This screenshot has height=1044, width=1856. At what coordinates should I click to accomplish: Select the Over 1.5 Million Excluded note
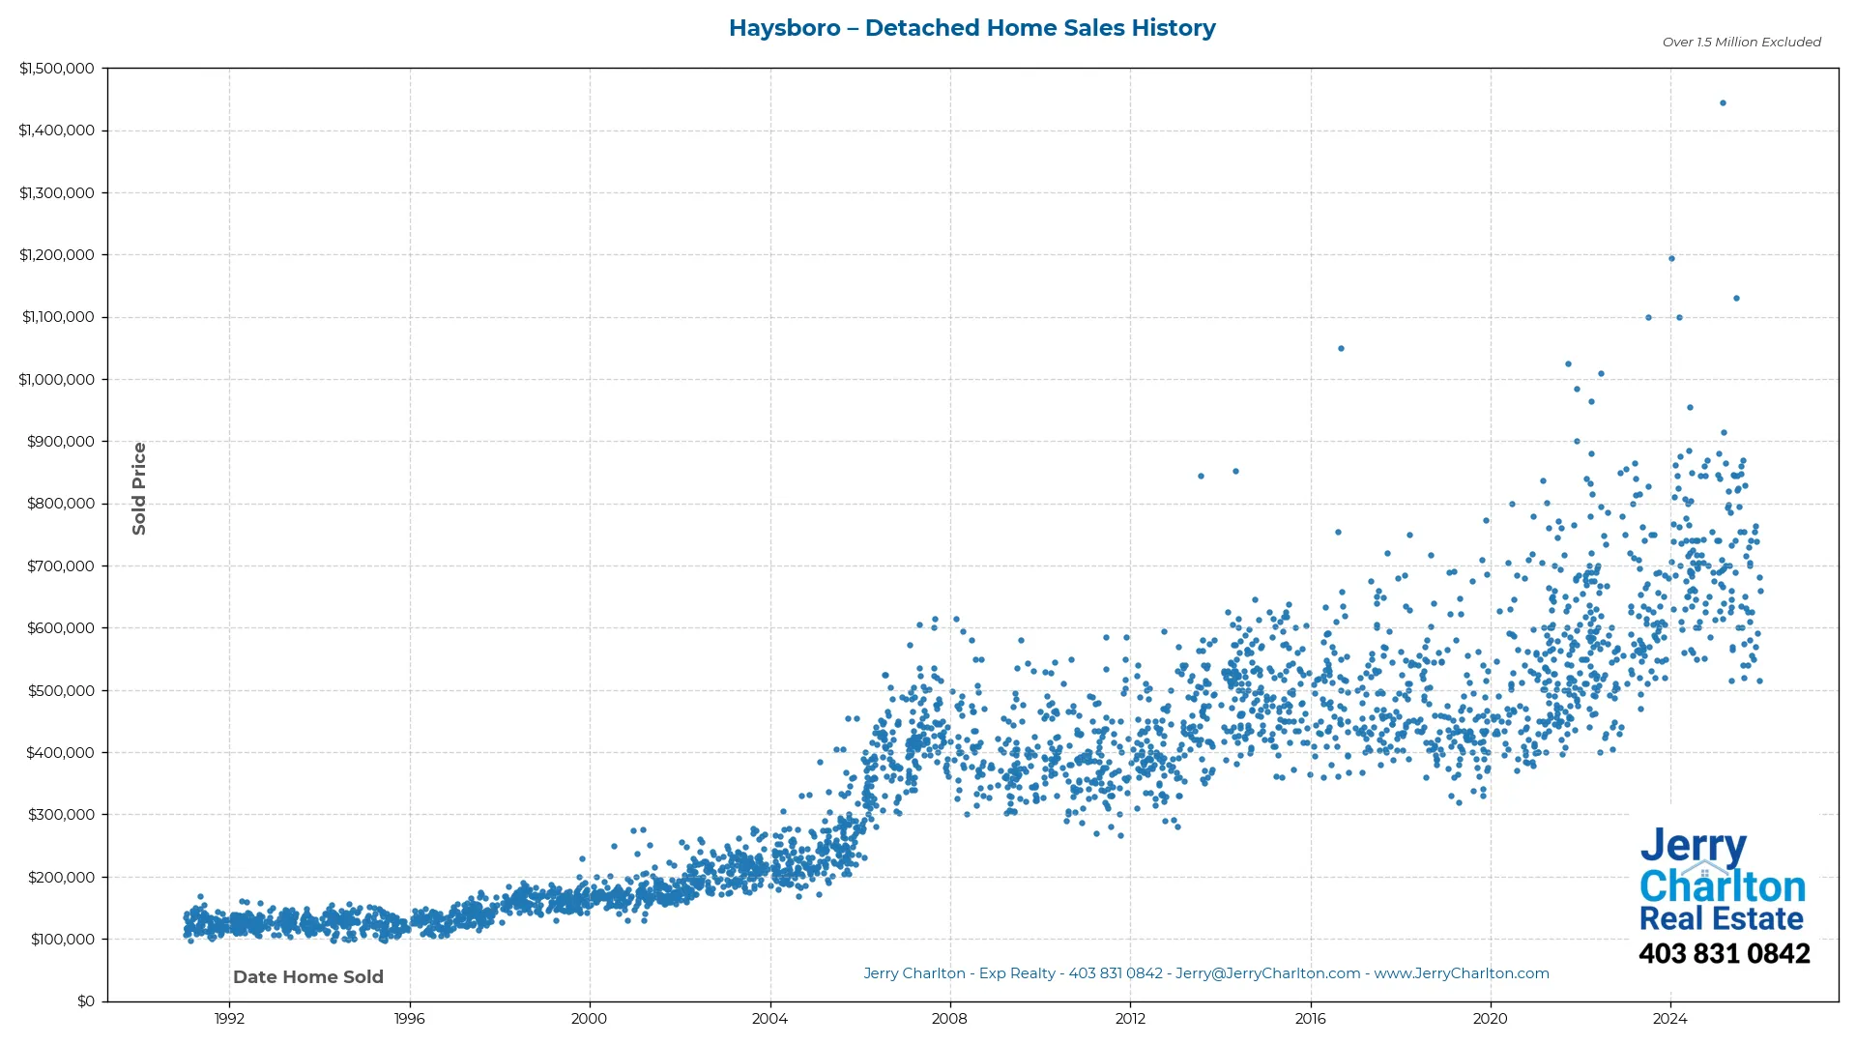click(1740, 43)
